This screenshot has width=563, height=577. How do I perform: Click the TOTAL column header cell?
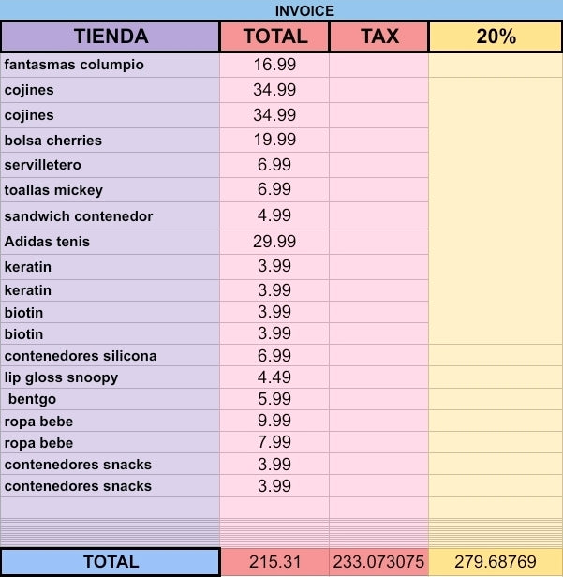[274, 37]
